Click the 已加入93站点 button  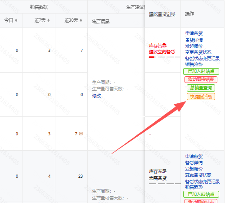201,194
